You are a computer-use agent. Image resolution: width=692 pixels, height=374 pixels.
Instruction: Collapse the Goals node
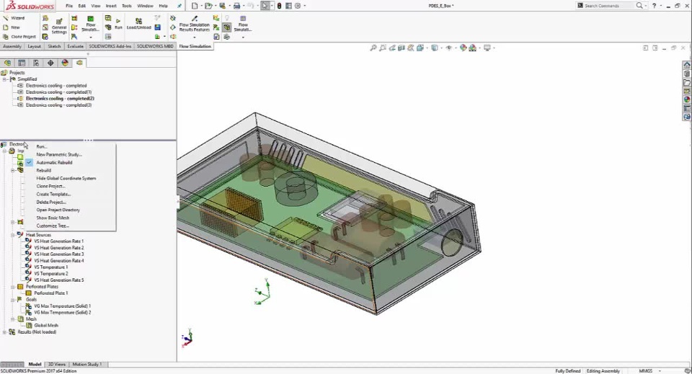pos(13,300)
